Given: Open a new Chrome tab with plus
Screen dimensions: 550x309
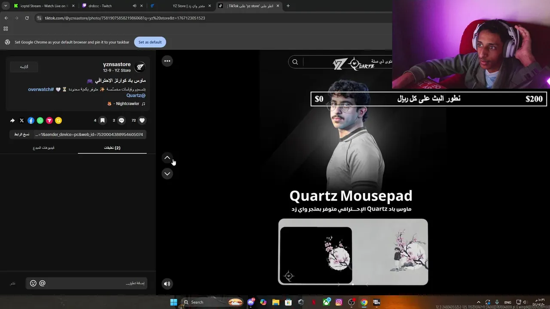Looking at the screenshot, I should (x=288, y=6).
